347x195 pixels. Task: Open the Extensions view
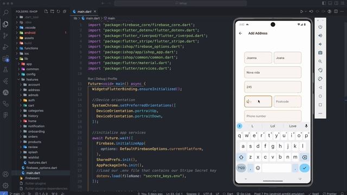click(5, 58)
